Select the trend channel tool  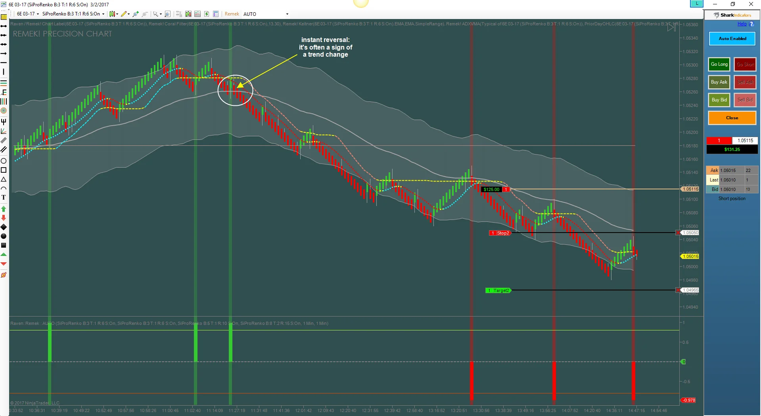click(4, 149)
